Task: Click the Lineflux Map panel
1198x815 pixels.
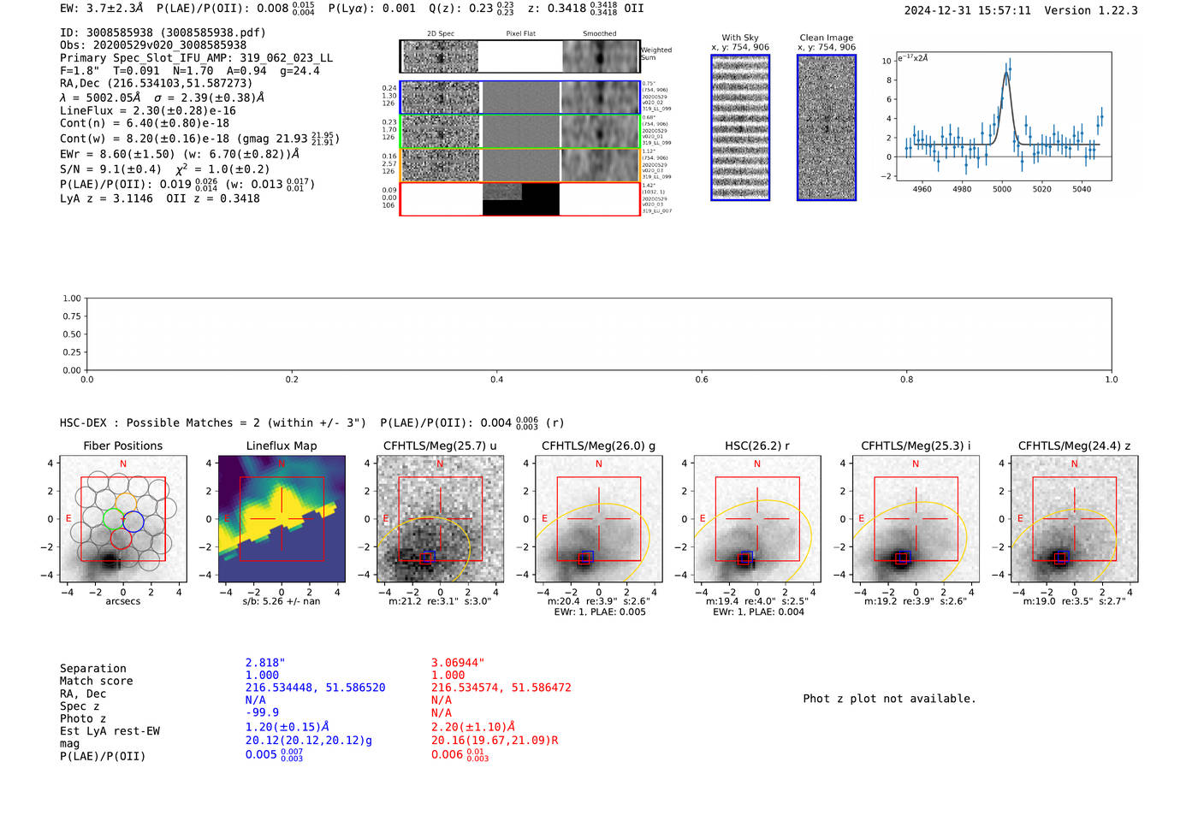Action: point(282,518)
